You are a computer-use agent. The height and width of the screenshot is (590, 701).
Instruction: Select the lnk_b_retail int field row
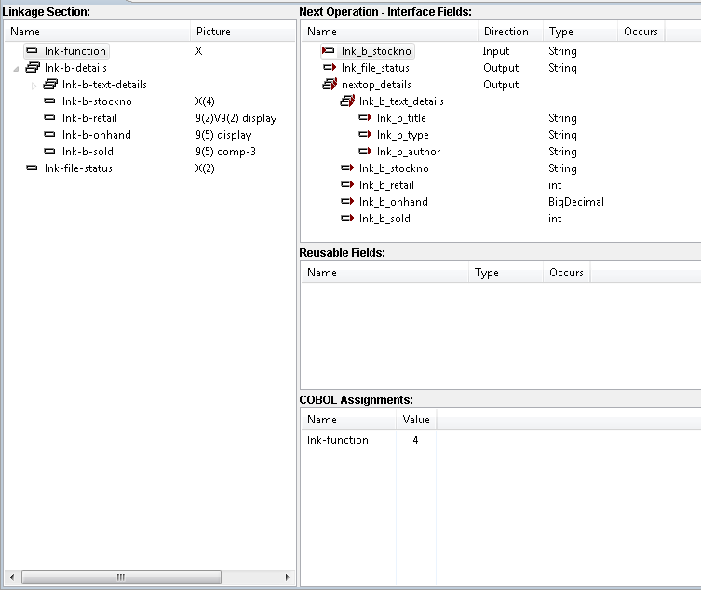(x=386, y=185)
